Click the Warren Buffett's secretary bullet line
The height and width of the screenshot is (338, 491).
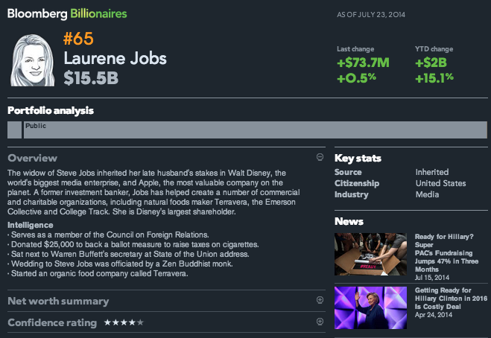coord(128,254)
